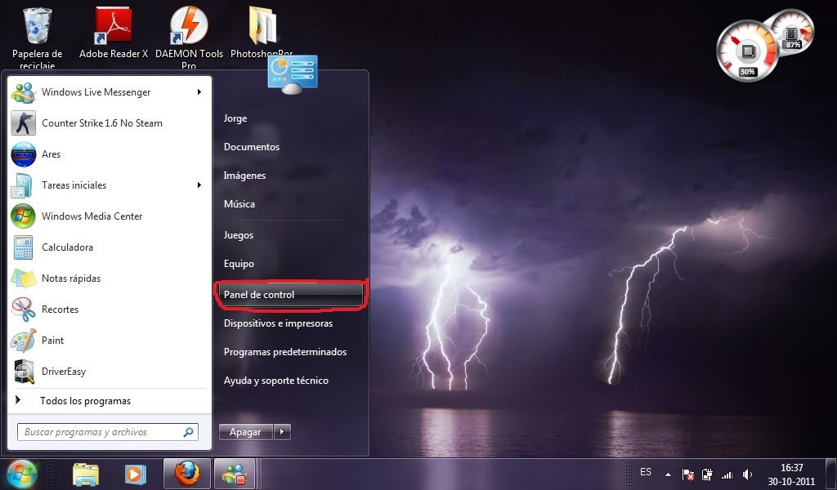
Task: Open Paint from the Start menu
Action: 24,341
